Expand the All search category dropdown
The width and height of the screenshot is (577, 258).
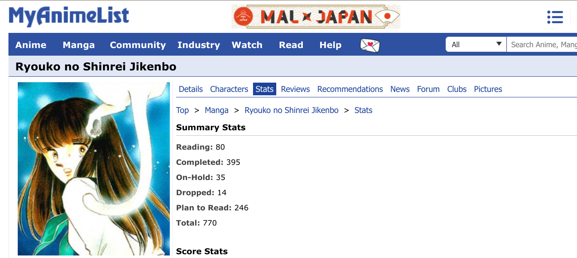476,44
